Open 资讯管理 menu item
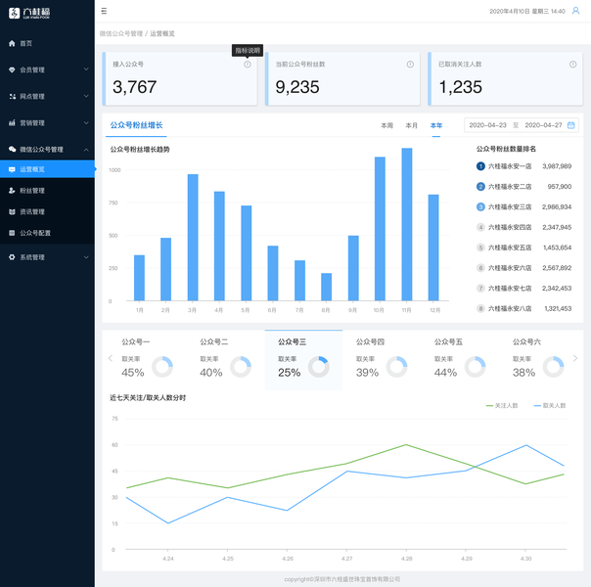 (x=48, y=211)
